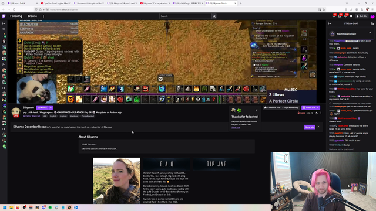Open Spotify from the taskbar
The image size is (376, 211).
(x=50, y=207)
